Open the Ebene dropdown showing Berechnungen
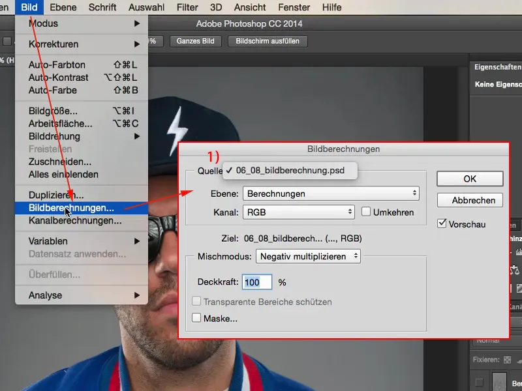 pos(331,194)
